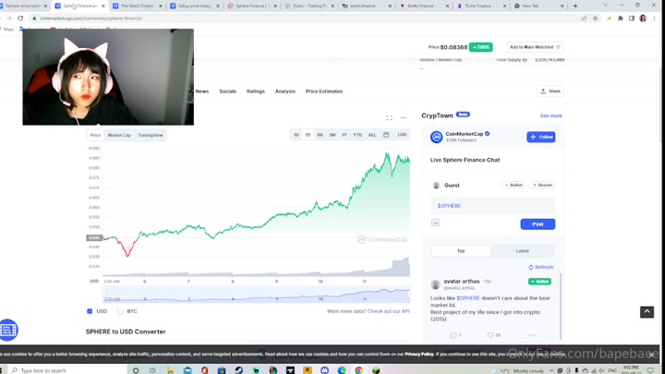This screenshot has width=665, height=374.
Task: Open Task View on the taskbar
Action: click(152, 370)
